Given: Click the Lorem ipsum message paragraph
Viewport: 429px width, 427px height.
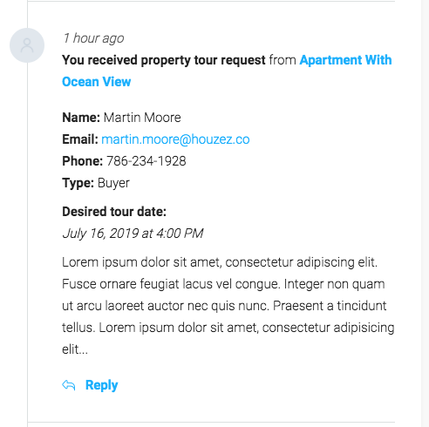Looking at the screenshot, I should [x=228, y=306].
